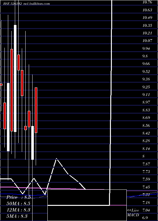The image size is (158, 221).
Task: Select the 10.76 price axis label
Action: point(147,2)
